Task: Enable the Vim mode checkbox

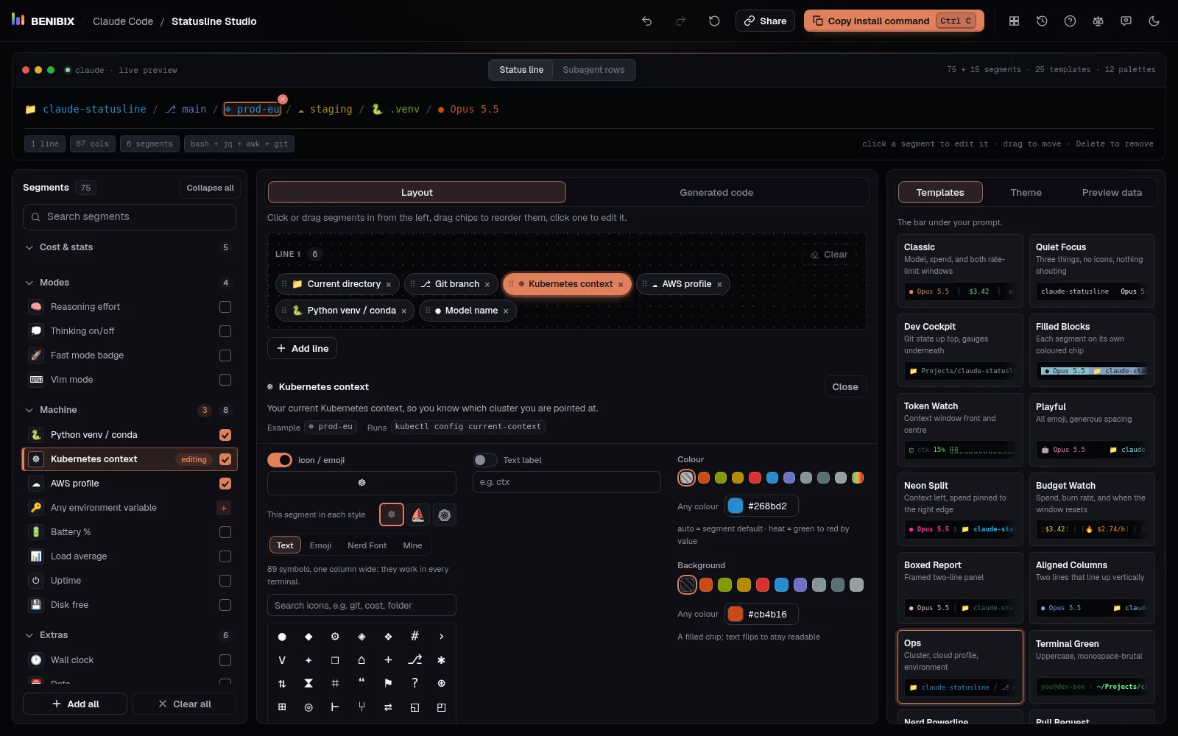Action: 225,380
